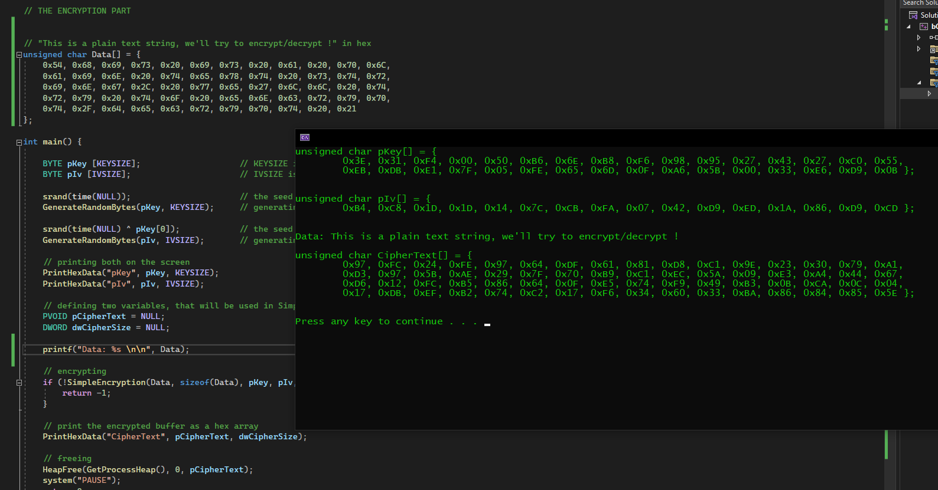Click the console window title bar icon
938x490 pixels.
[305, 137]
